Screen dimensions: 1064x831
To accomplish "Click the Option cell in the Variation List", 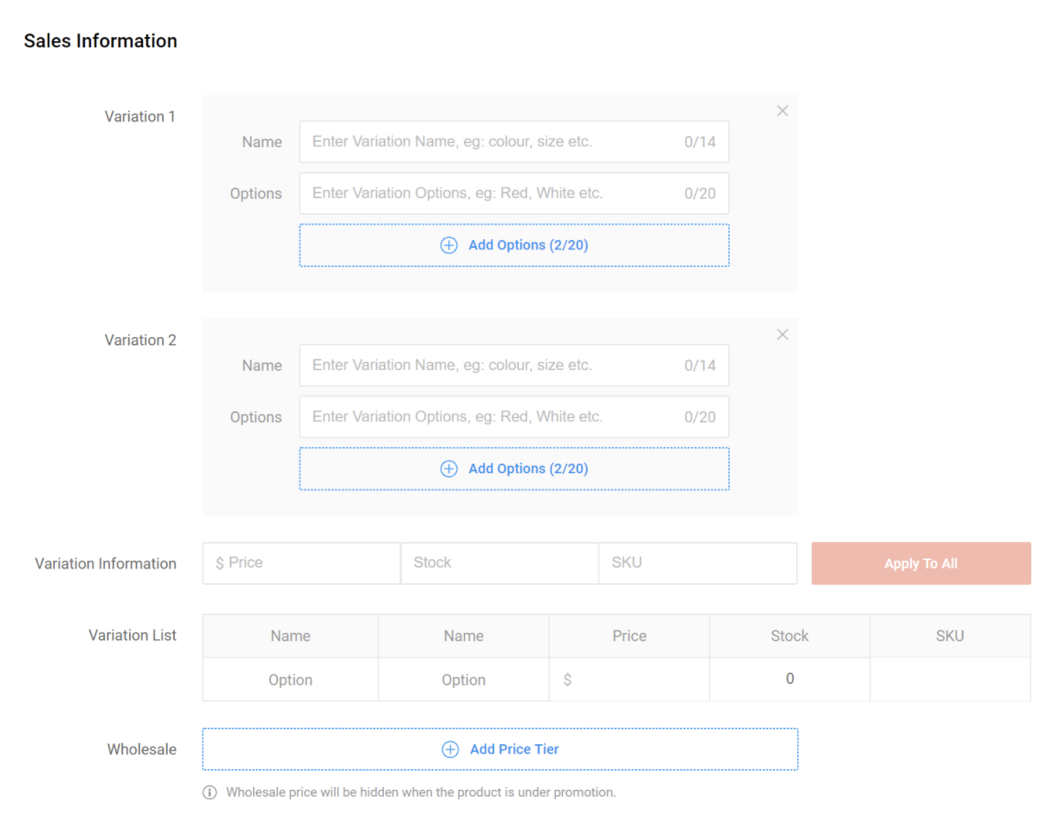I will tap(290, 680).
